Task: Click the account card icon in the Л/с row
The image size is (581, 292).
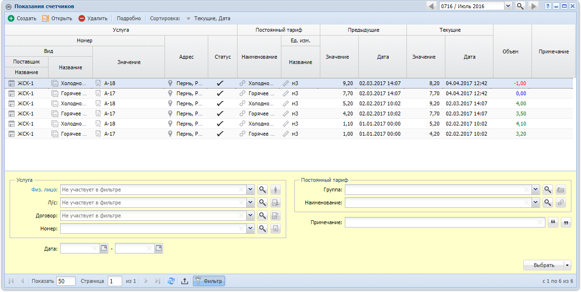Action: [x=276, y=203]
